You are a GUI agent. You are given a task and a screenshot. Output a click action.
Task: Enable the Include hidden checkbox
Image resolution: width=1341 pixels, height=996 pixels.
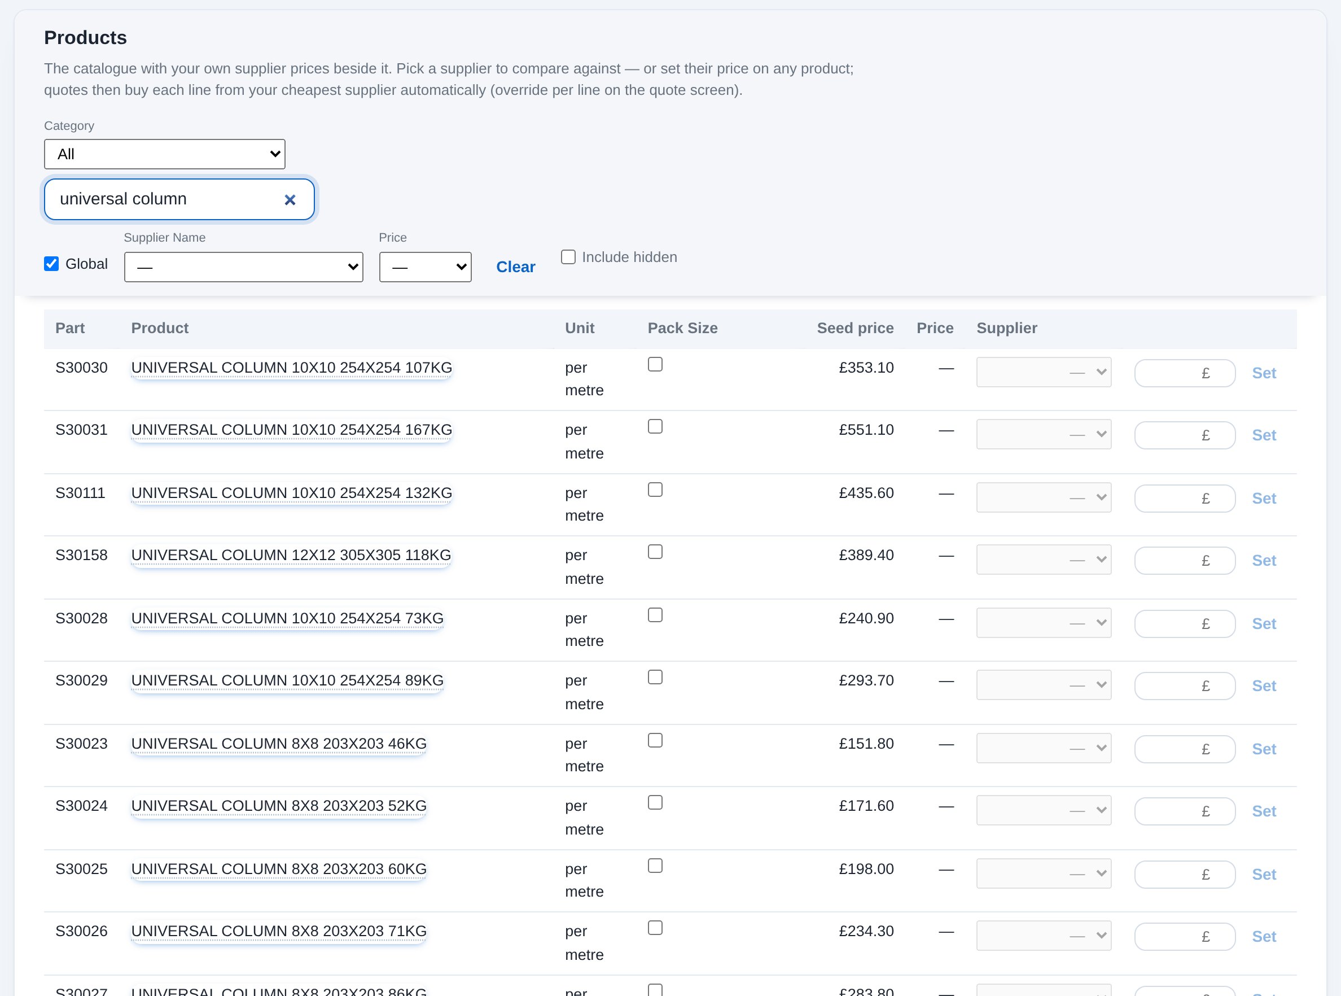pyautogui.click(x=568, y=257)
